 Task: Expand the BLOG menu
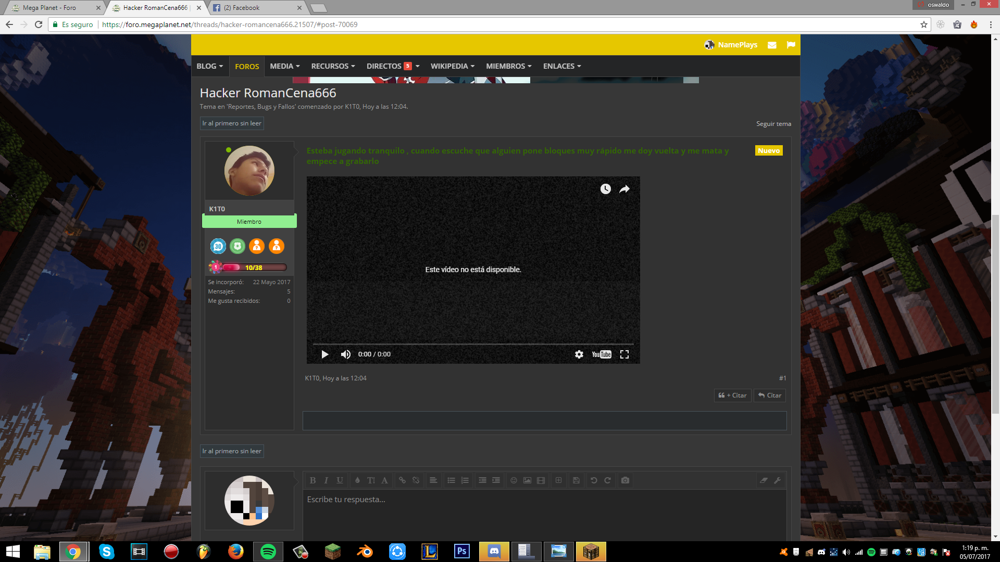(x=209, y=66)
